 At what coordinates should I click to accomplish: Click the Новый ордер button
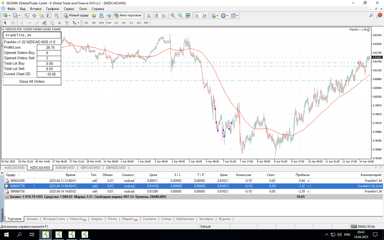click(76, 15)
